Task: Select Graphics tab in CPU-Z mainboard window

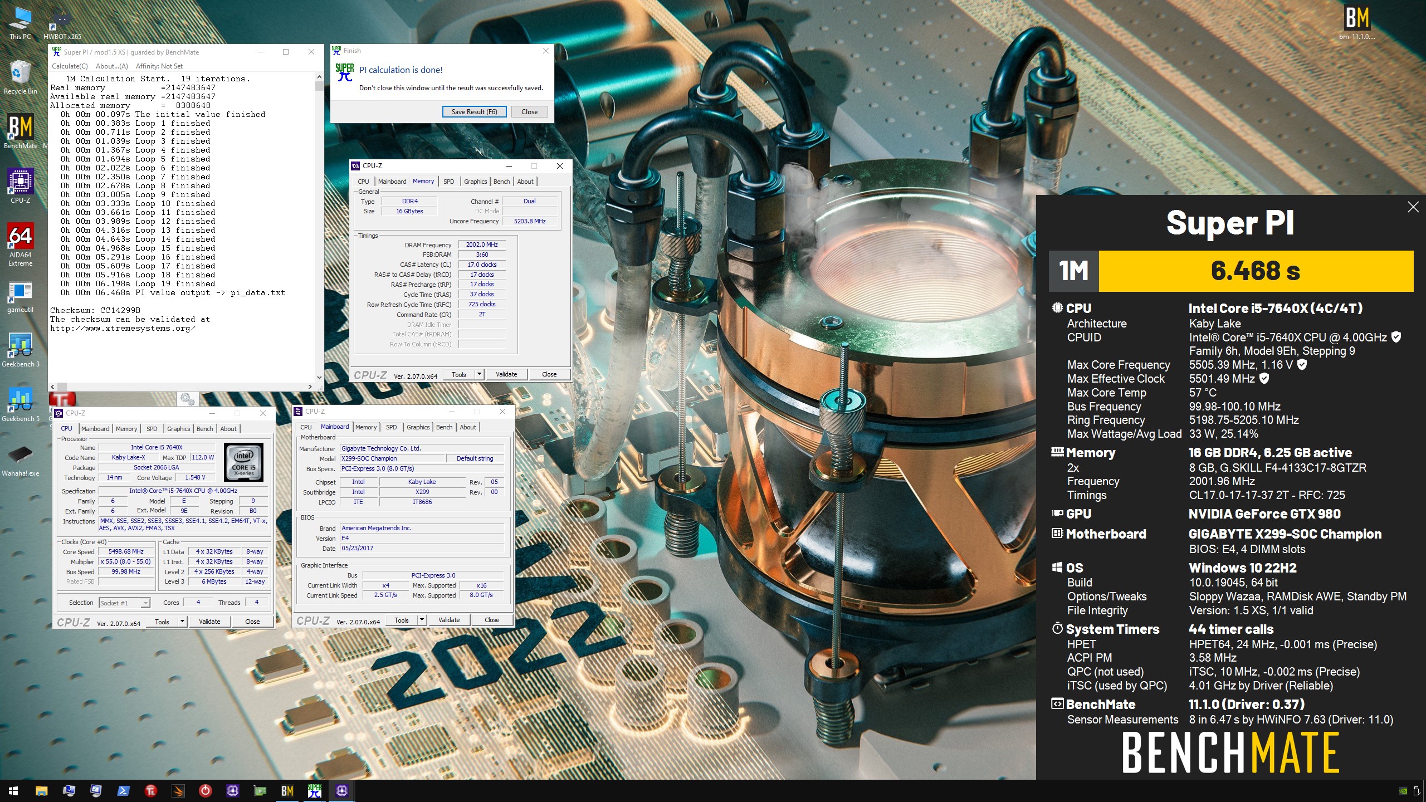Action: click(x=418, y=427)
